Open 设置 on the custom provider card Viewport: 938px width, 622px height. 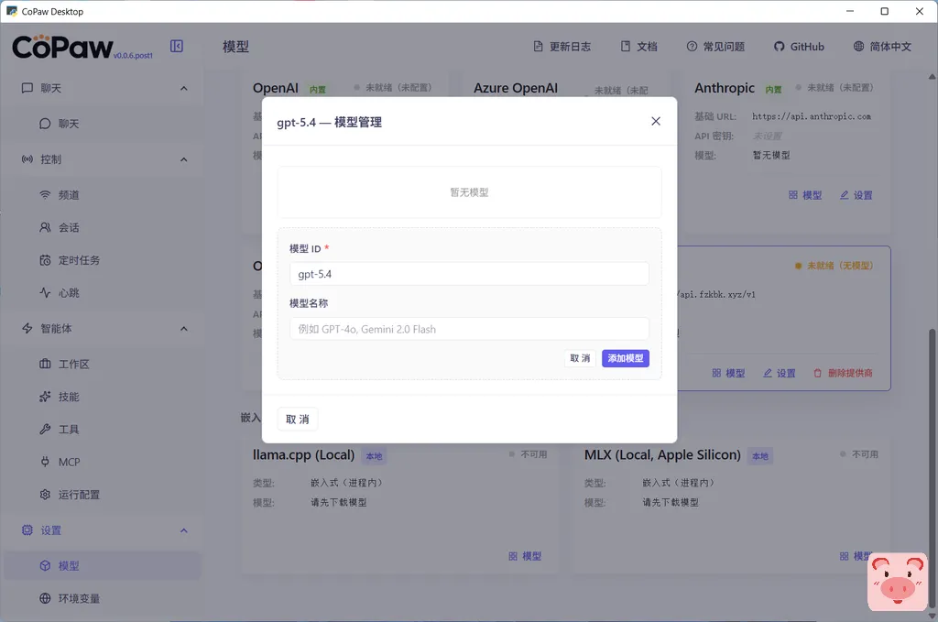pyautogui.click(x=780, y=373)
